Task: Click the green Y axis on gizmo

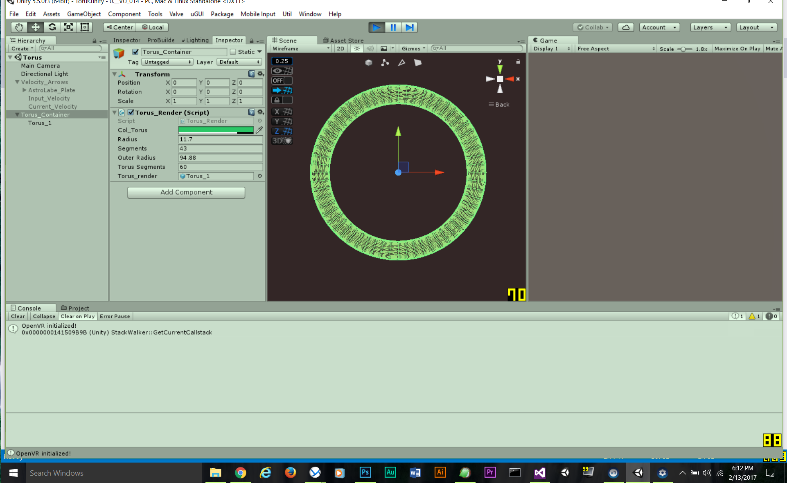Action: point(500,69)
